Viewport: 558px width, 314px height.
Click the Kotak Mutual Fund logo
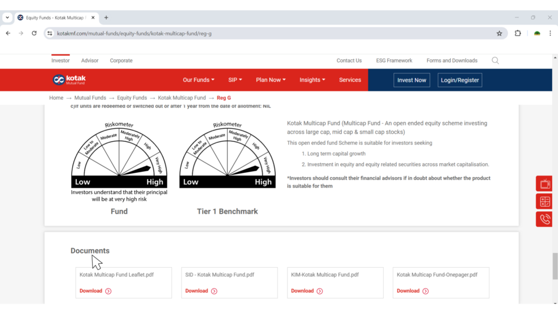tap(69, 80)
